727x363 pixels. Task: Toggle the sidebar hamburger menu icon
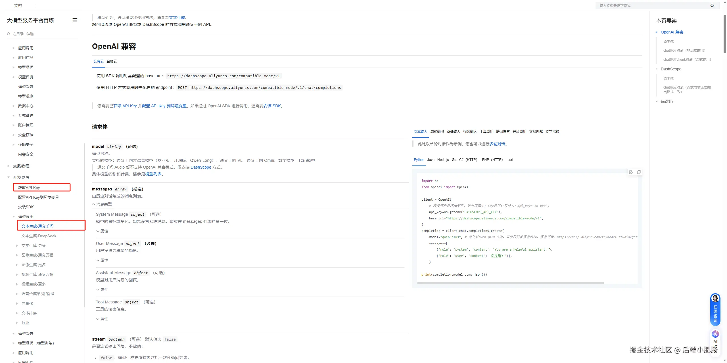tap(75, 20)
